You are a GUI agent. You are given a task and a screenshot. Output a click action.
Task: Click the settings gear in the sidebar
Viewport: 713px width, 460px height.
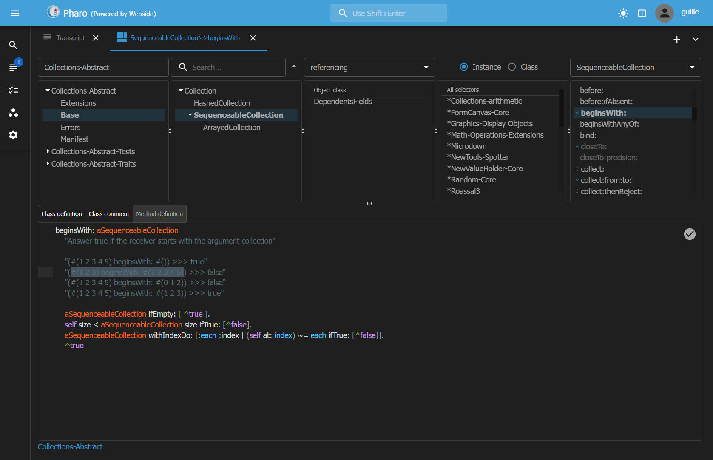(13, 135)
